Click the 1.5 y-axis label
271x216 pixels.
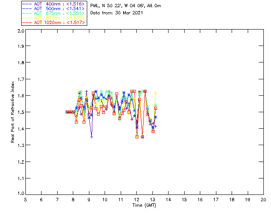[x=21, y=112]
